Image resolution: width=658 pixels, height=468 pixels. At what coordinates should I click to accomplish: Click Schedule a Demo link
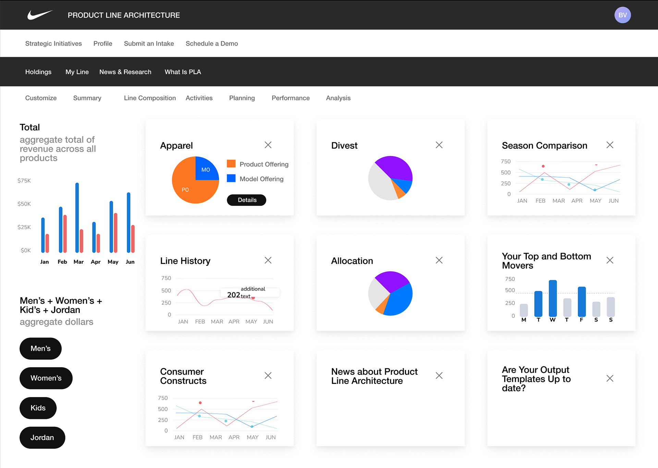[x=211, y=44]
